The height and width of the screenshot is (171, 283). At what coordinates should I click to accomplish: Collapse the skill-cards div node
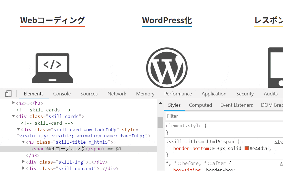coord(14,116)
